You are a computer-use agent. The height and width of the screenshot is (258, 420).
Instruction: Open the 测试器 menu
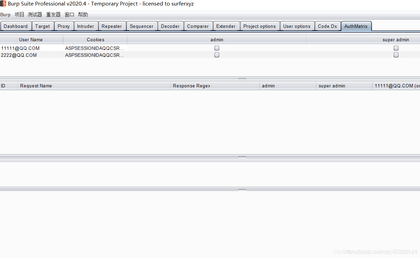pyautogui.click(x=35, y=14)
